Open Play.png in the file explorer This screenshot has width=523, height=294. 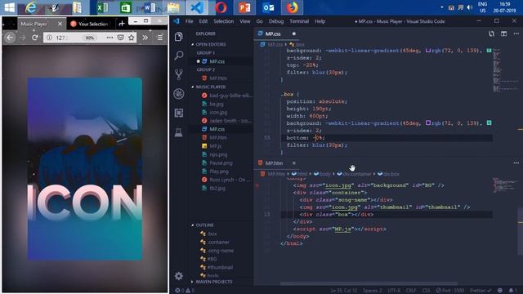click(219, 171)
